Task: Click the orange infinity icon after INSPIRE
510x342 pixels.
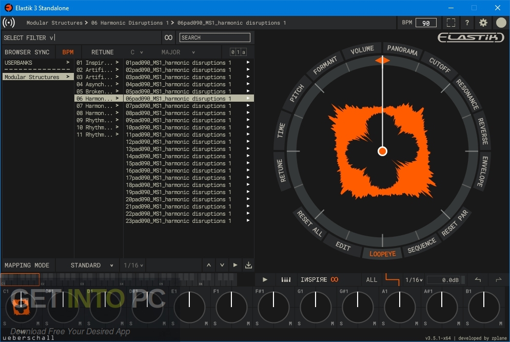Action: 335,279
